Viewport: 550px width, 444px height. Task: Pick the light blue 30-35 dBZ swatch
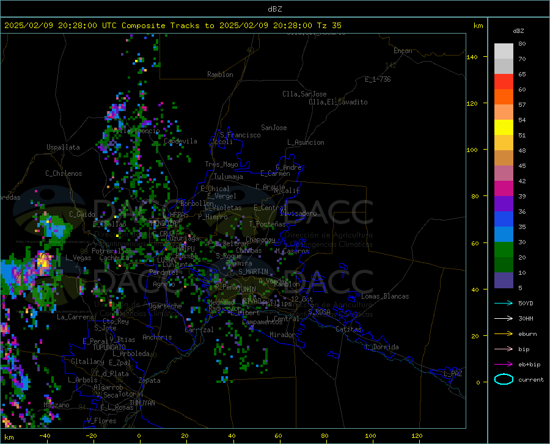(x=504, y=235)
